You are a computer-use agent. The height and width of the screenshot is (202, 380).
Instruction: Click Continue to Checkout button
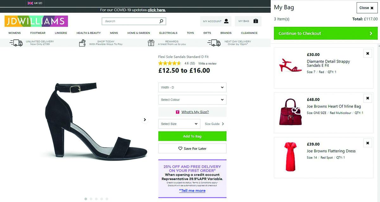point(326,33)
